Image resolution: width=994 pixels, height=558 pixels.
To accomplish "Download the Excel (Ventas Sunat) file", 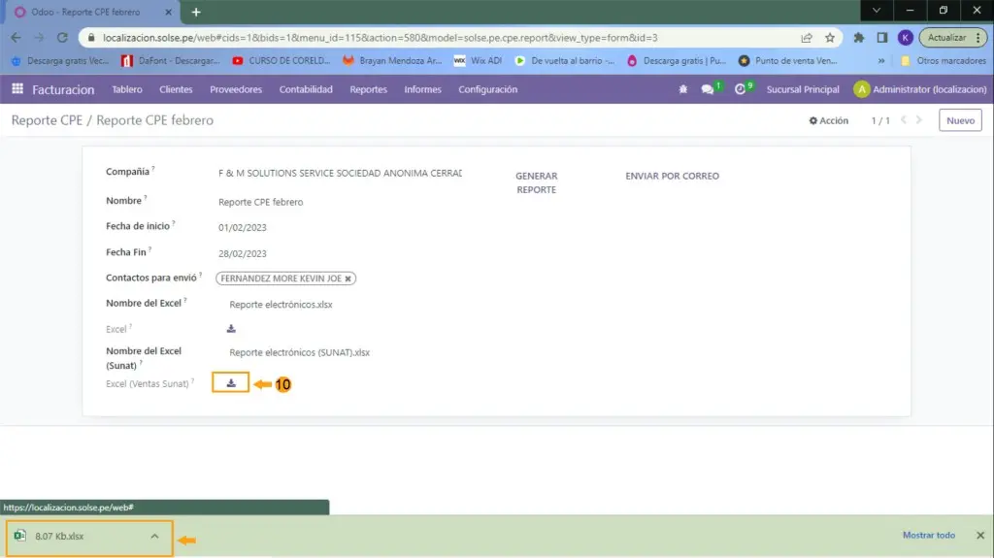I will (x=231, y=383).
